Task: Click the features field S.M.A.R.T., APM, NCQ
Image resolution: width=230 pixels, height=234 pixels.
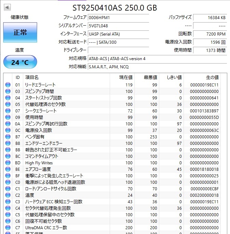Action: coord(158,67)
